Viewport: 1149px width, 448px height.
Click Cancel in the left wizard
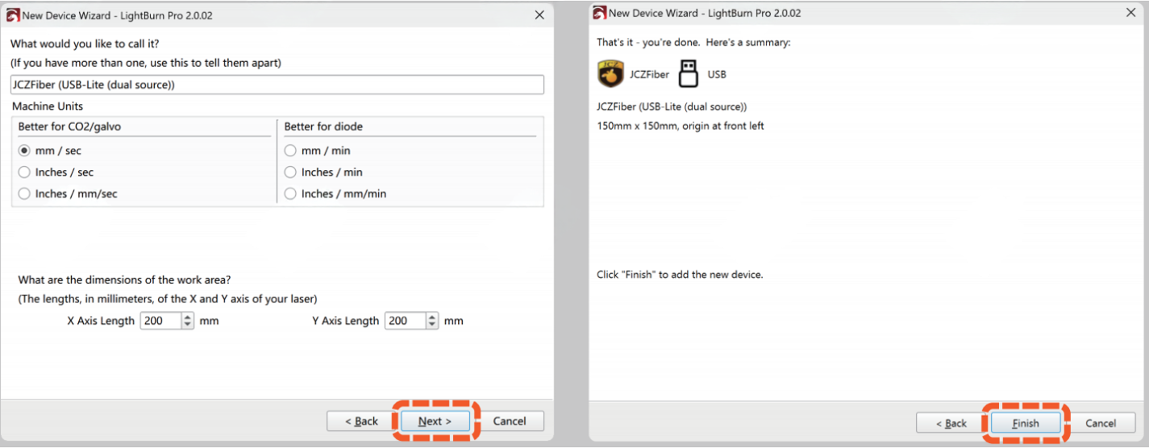pyautogui.click(x=510, y=421)
